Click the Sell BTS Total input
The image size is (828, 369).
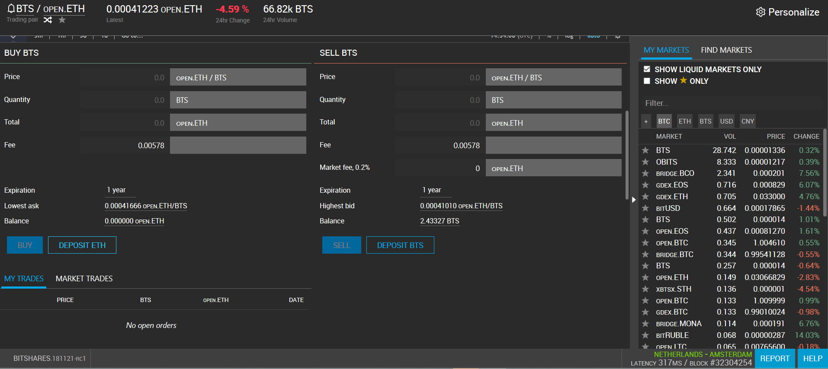tap(440, 123)
